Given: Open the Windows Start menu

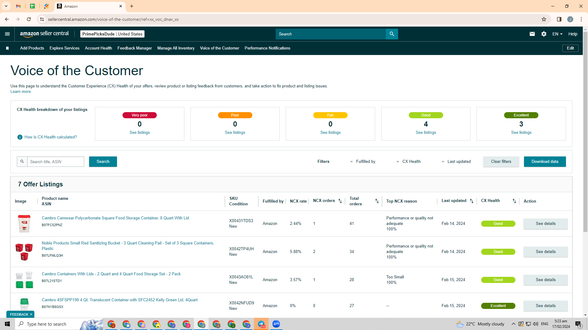Looking at the screenshot, I should (7, 324).
